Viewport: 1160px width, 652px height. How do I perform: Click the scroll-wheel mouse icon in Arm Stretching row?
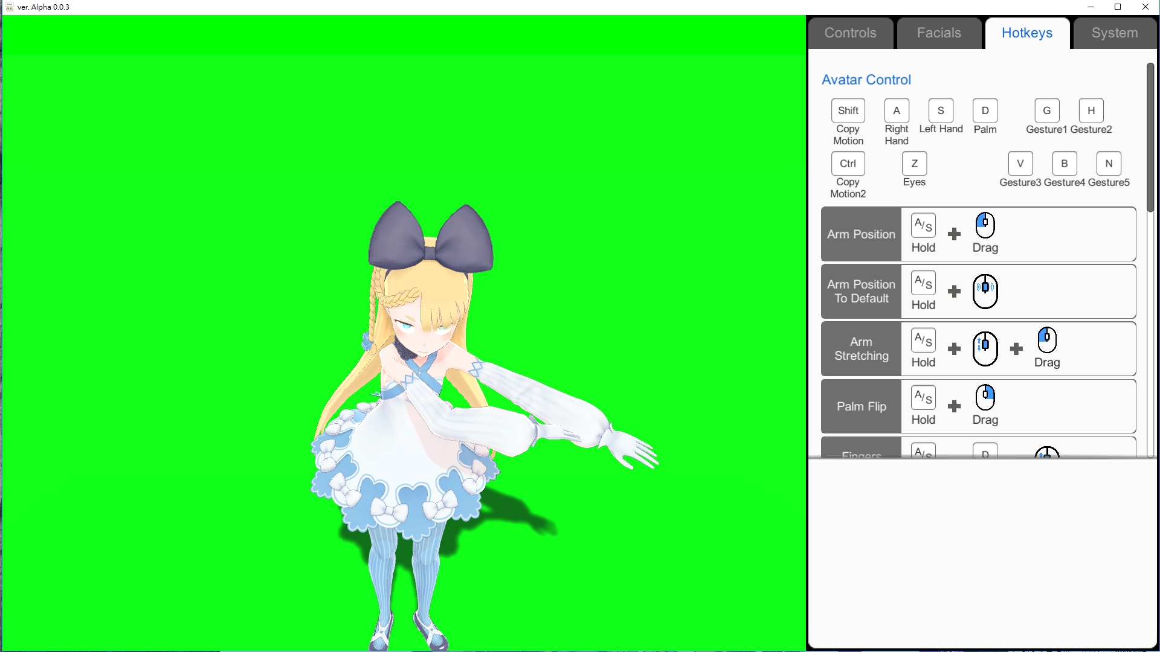(985, 347)
